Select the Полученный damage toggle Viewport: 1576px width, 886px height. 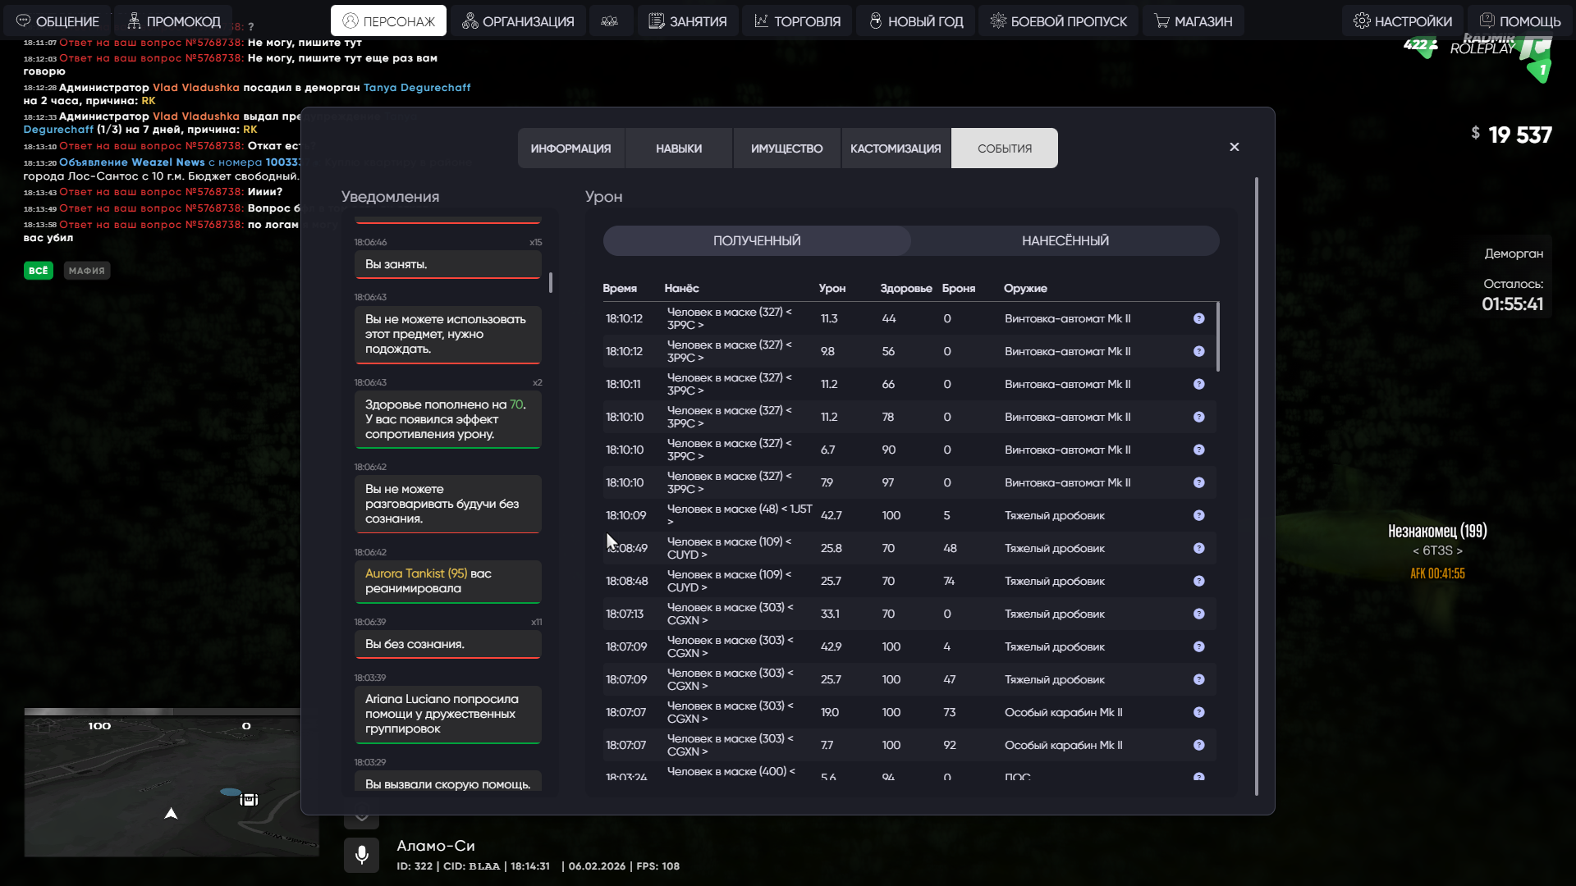pos(756,240)
